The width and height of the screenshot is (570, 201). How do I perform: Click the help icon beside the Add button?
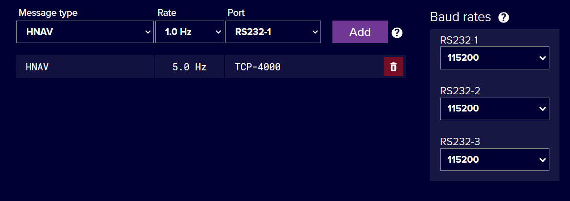pyautogui.click(x=397, y=33)
